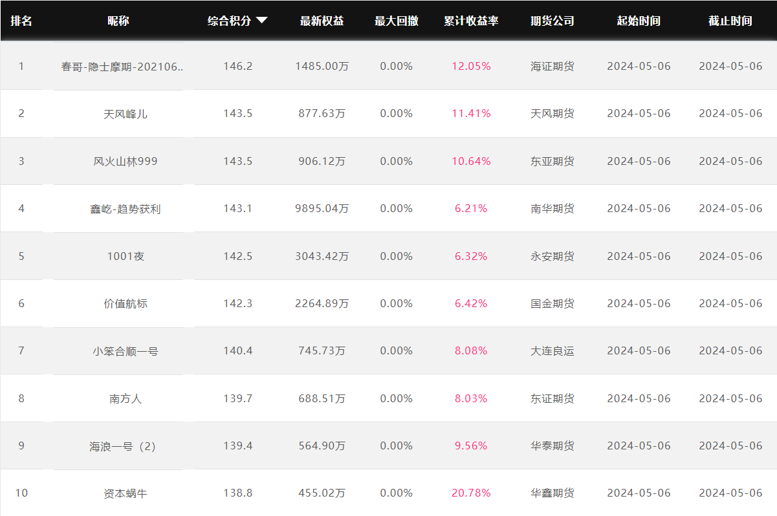Screen dimensions: 777x516
Task: Select equity value 2264.89万
Action: tap(322, 303)
